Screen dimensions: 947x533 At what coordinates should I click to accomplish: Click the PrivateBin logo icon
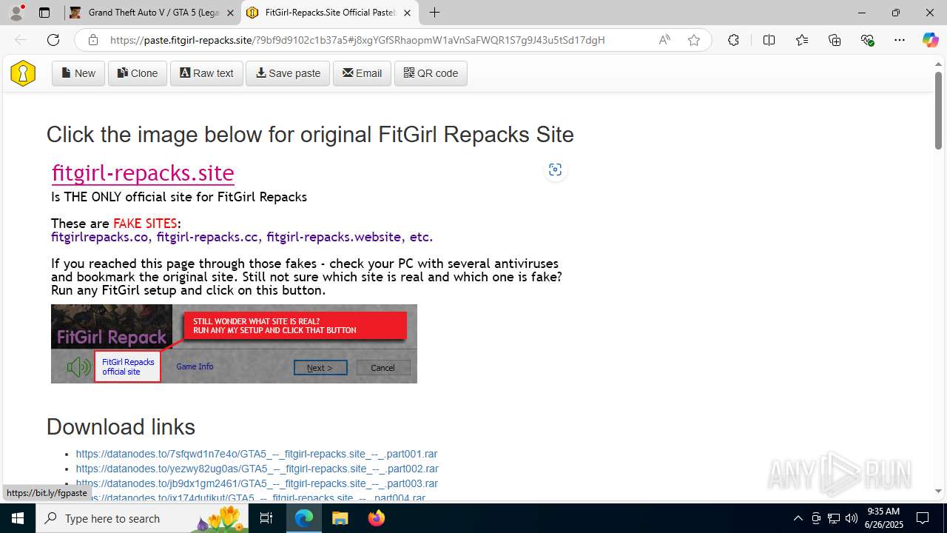click(x=23, y=73)
